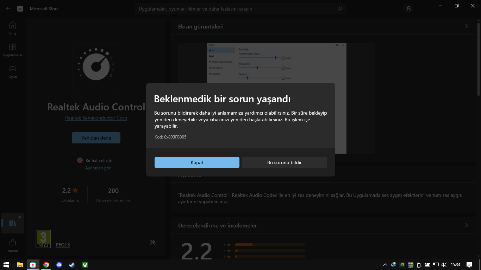This screenshot has height=270, width=481.
Task: Open Yardım help in sidebar
Action: click(x=13, y=246)
